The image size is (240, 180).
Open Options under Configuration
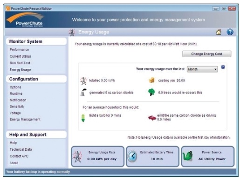[15, 87]
